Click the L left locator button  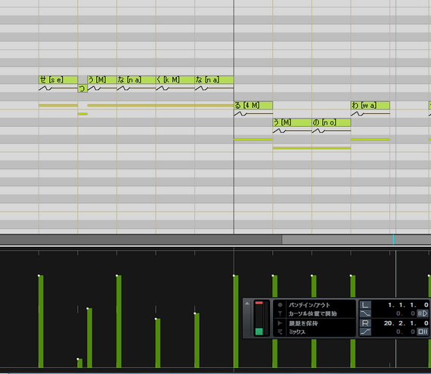click(365, 304)
